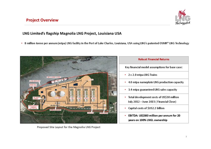Click the "Project Overview" slide title

point(42,20)
